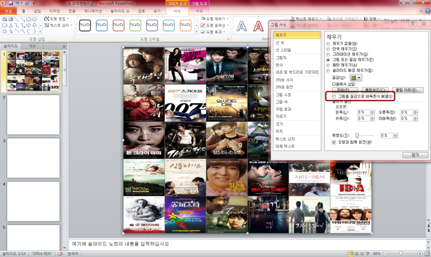Image resolution: width=431 pixels, height=257 pixels.
Task: Apply the black outline shape style
Action: (x=85, y=25)
